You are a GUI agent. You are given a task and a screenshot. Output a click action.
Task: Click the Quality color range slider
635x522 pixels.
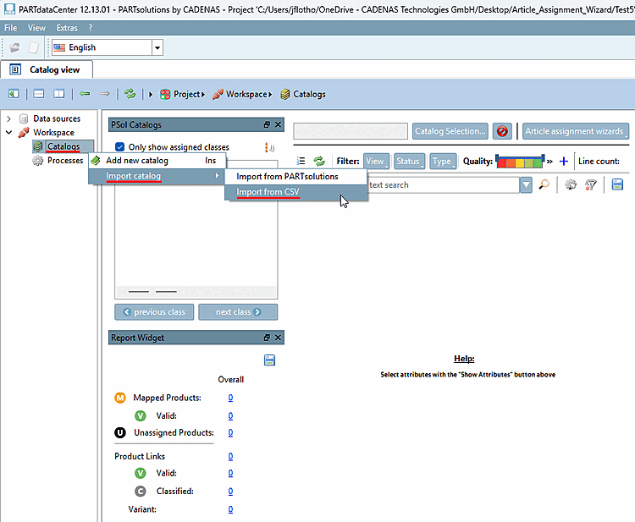pos(520,161)
